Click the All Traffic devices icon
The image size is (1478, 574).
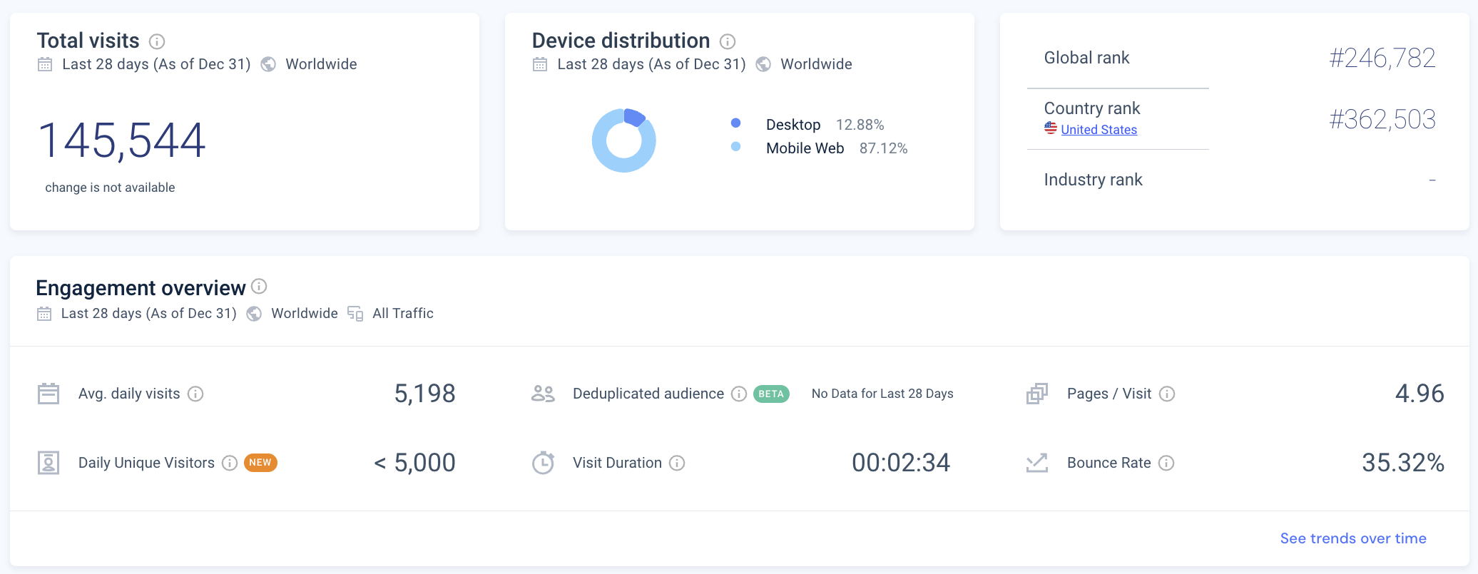(x=355, y=314)
